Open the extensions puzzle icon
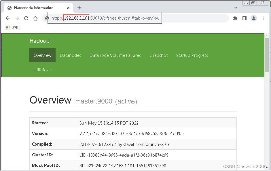The image size is (271, 171). coord(235,18)
